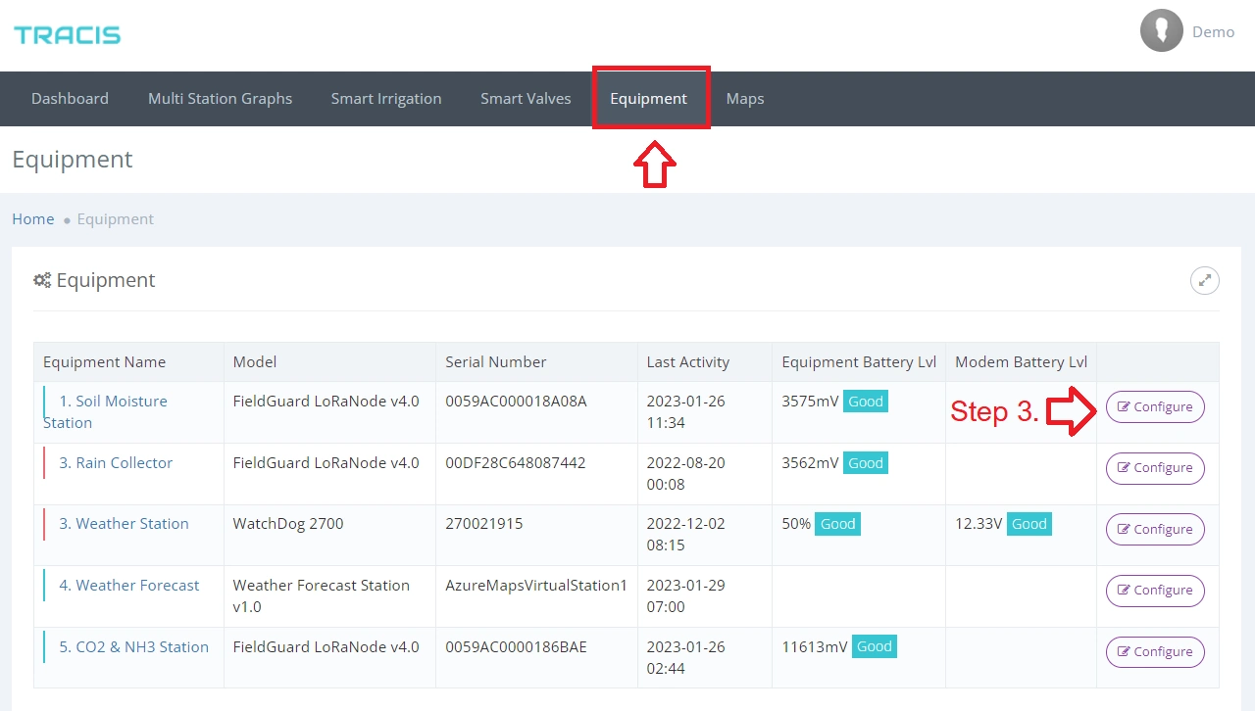Open the Dashboard tab
The width and height of the screenshot is (1255, 711).
(x=70, y=99)
